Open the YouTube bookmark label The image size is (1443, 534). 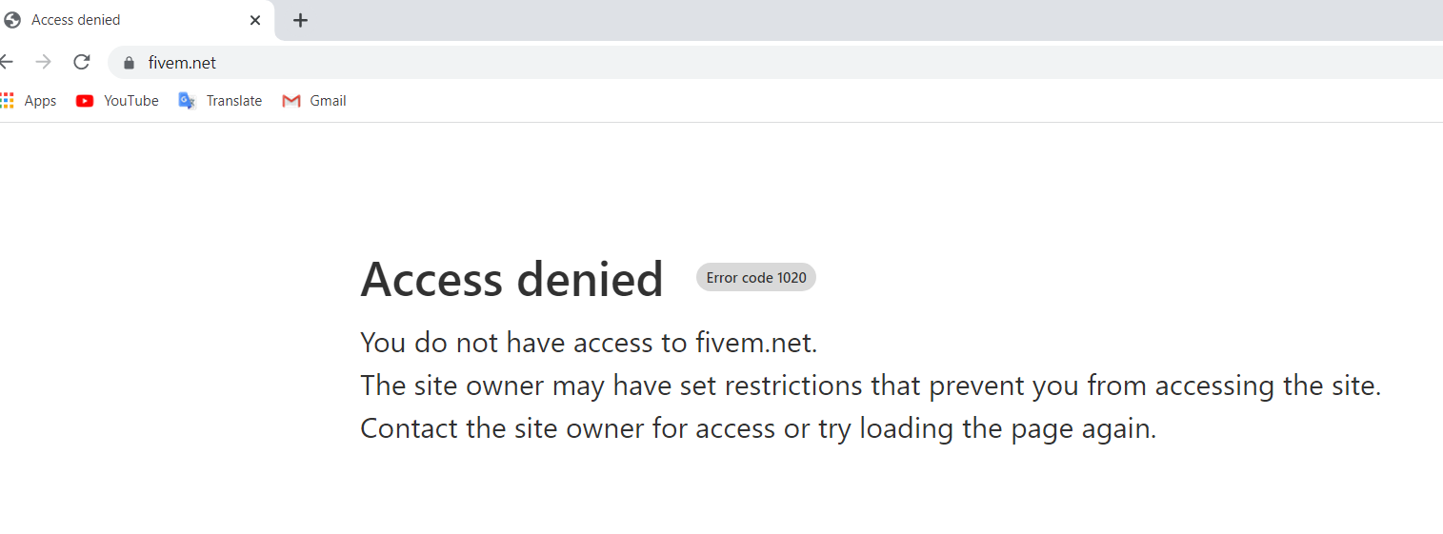pyautogui.click(x=130, y=101)
